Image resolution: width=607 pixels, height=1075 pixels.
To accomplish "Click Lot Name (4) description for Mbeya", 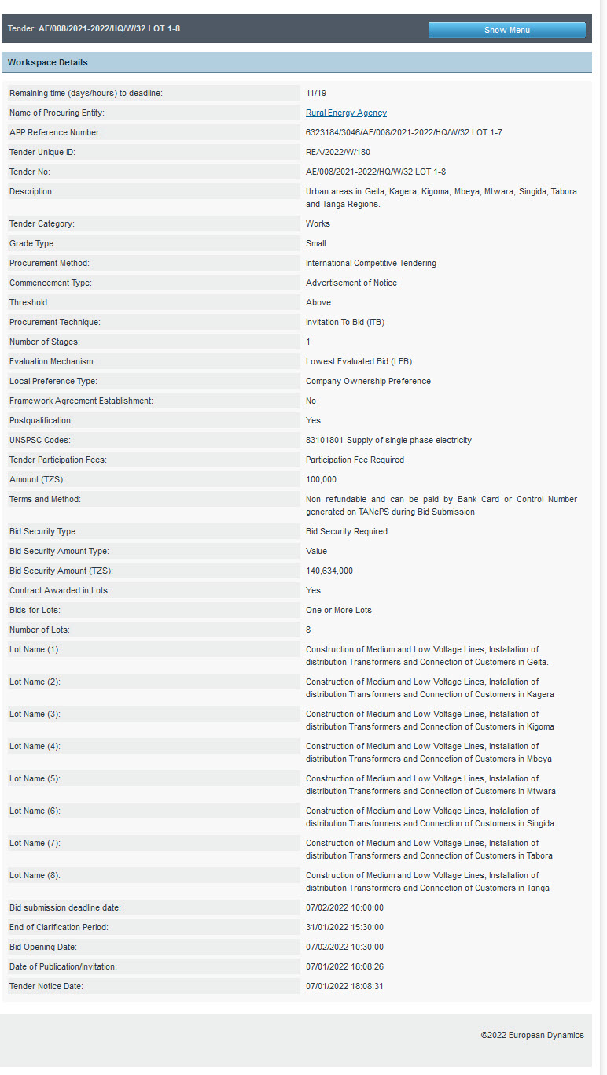I will coord(429,753).
